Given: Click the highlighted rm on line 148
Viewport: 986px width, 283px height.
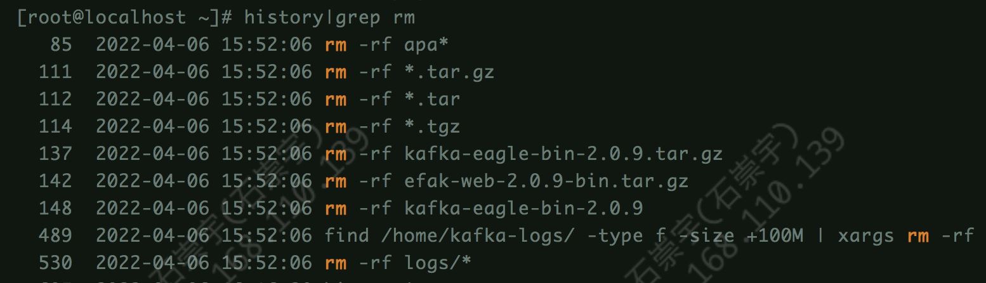Looking at the screenshot, I should [336, 208].
